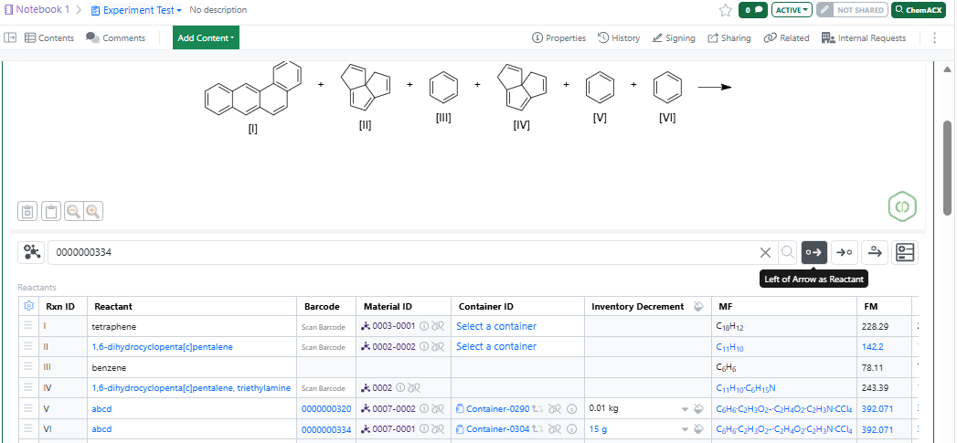Unlink Container-0290 with broken-link icon
Image resolution: width=957 pixels, height=443 pixels.
[x=554, y=409]
